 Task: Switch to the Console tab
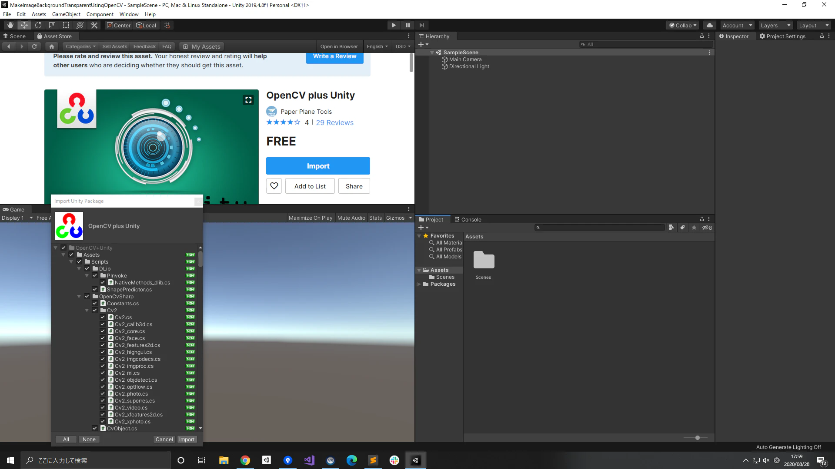pyautogui.click(x=468, y=219)
